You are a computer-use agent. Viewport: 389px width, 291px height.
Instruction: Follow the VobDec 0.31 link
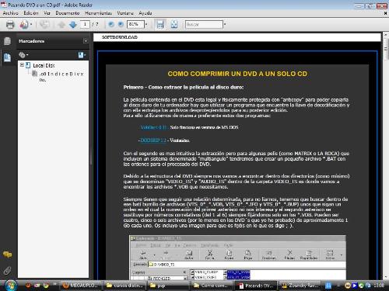pos(154,127)
